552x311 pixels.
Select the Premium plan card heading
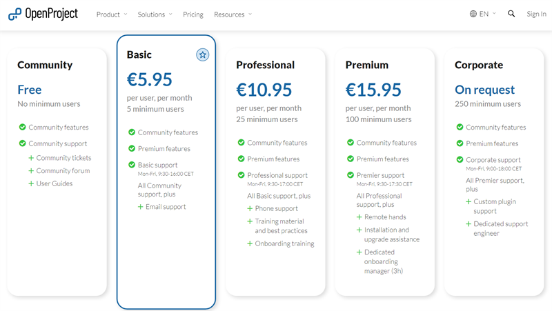[x=366, y=65]
